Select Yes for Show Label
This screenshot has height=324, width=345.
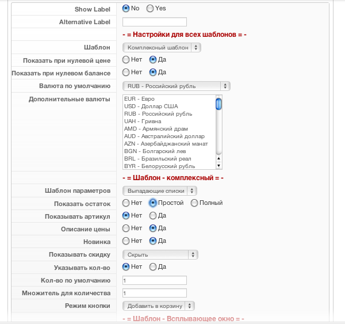pyautogui.click(x=150, y=9)
